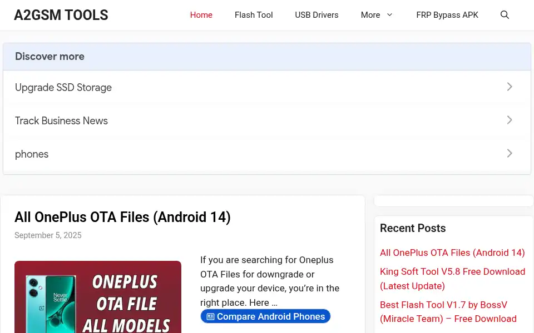The width and height of the screenshot is (534, 333).
Task: Click the Discover more heading
Action: pyautogui.click(x=50, y=57)
